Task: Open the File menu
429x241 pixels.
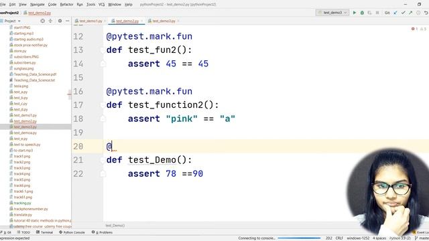Action: pyautogui.click(x=3, y=5)
